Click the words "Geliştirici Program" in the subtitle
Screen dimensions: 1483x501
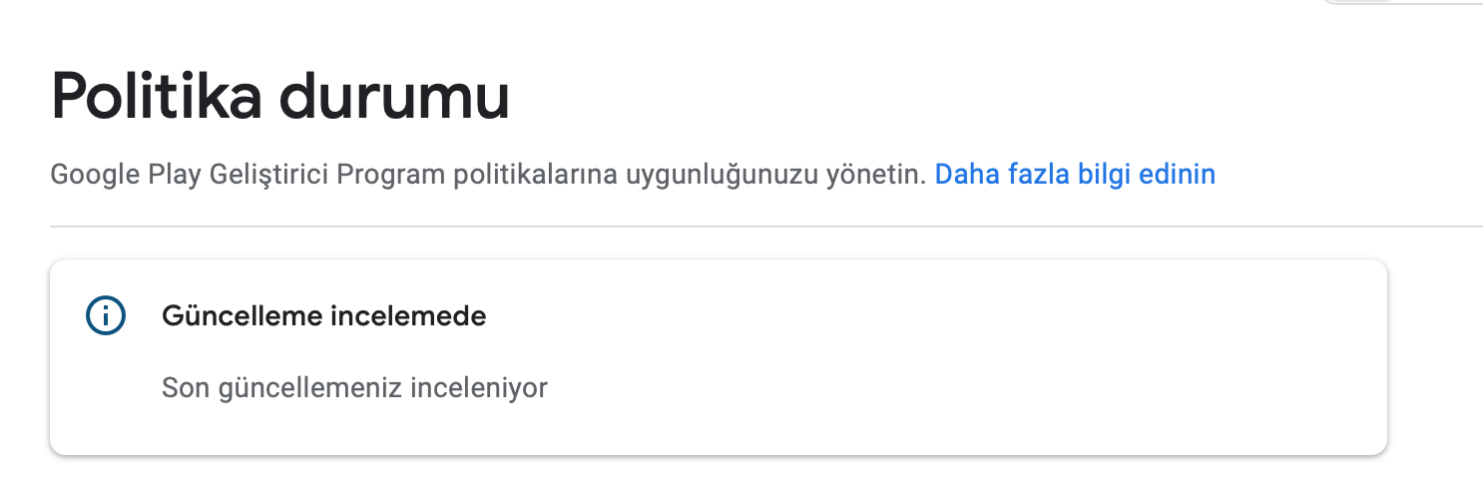point(328,176)
